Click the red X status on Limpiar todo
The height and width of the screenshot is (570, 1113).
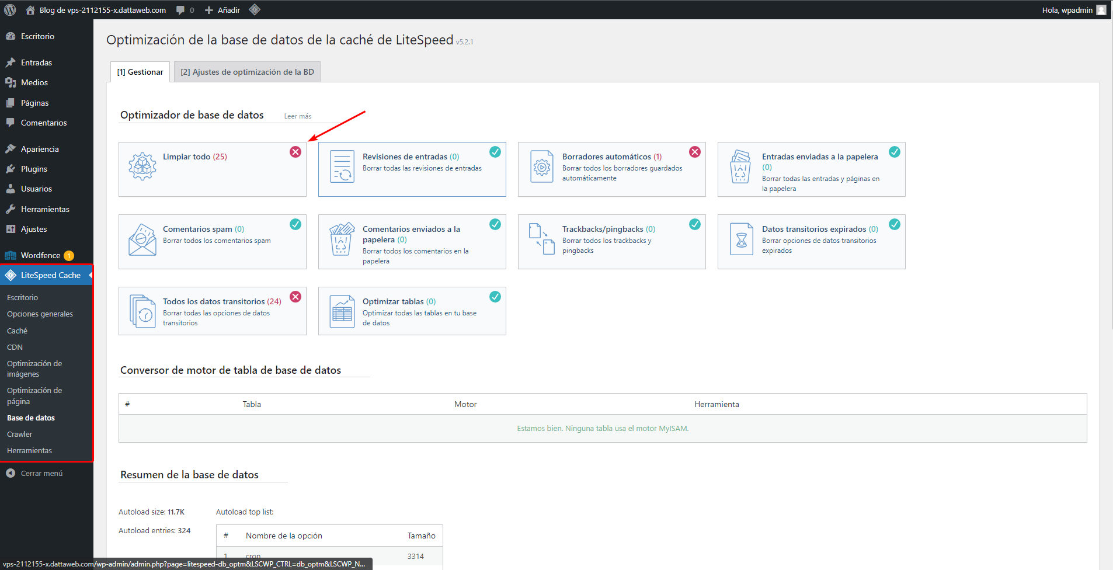(295, 152)
